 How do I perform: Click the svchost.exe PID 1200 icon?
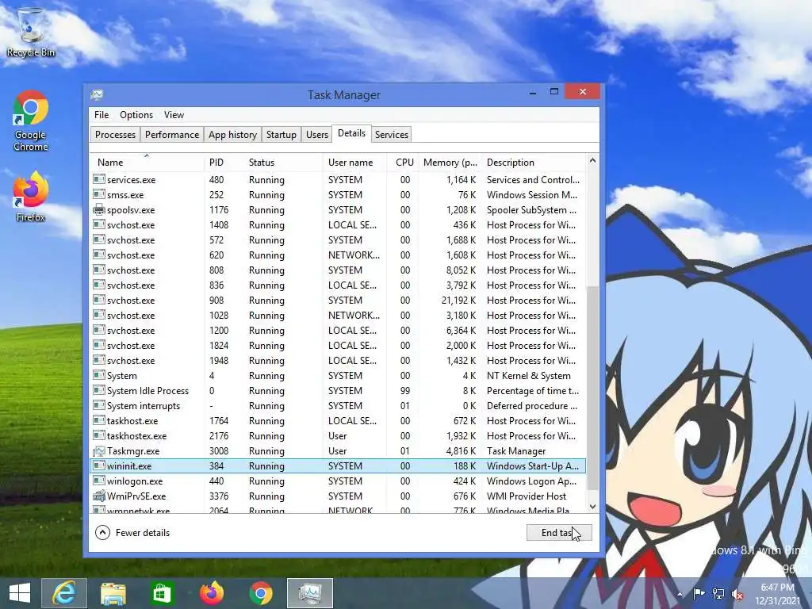99,331
